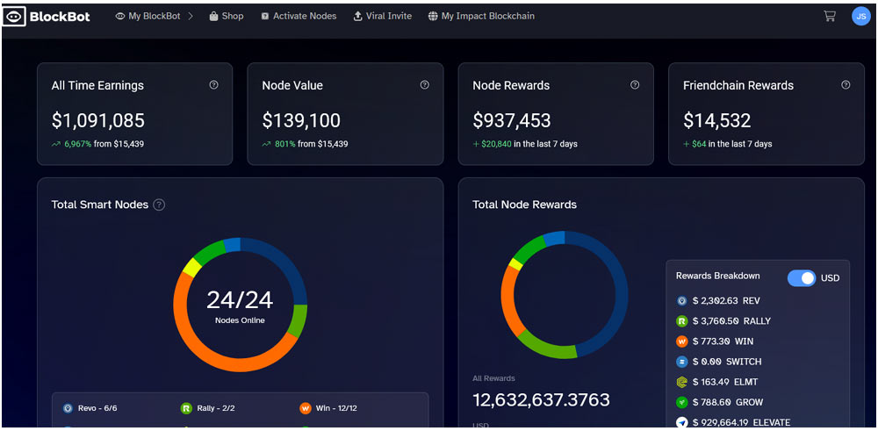The height and width of the screenshot is (431, 878).
Task: Click help icon on All Time Earnings
Action: coord(213,85)
